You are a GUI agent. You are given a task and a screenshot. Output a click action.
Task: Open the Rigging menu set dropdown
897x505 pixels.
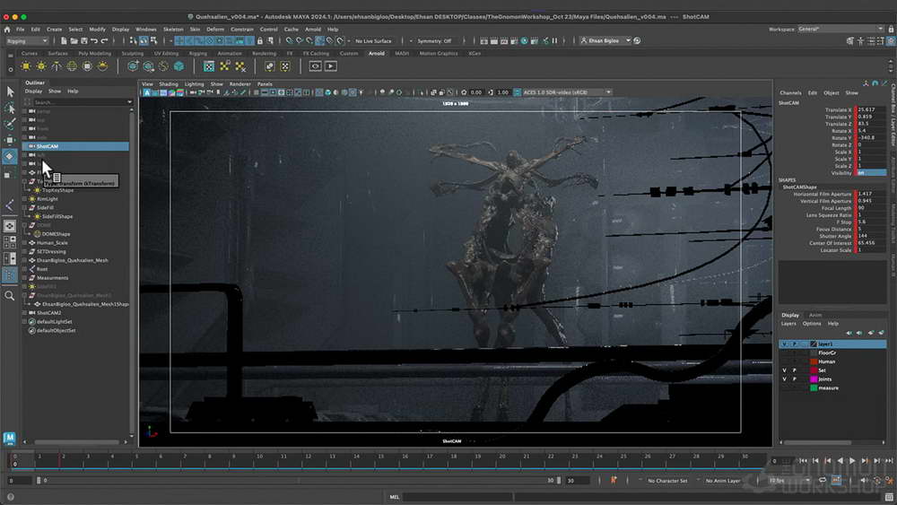click(x=27, y=41)
